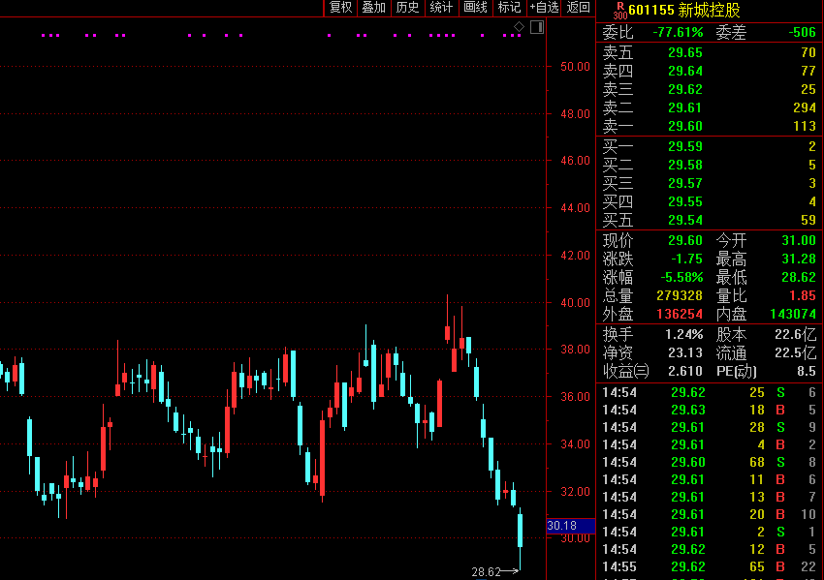Click the R300 margin badge icon

[x=619, y=10]
